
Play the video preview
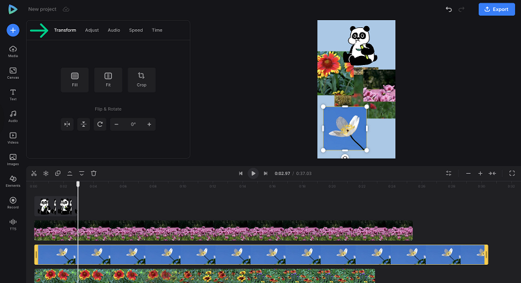coord(253,173)
